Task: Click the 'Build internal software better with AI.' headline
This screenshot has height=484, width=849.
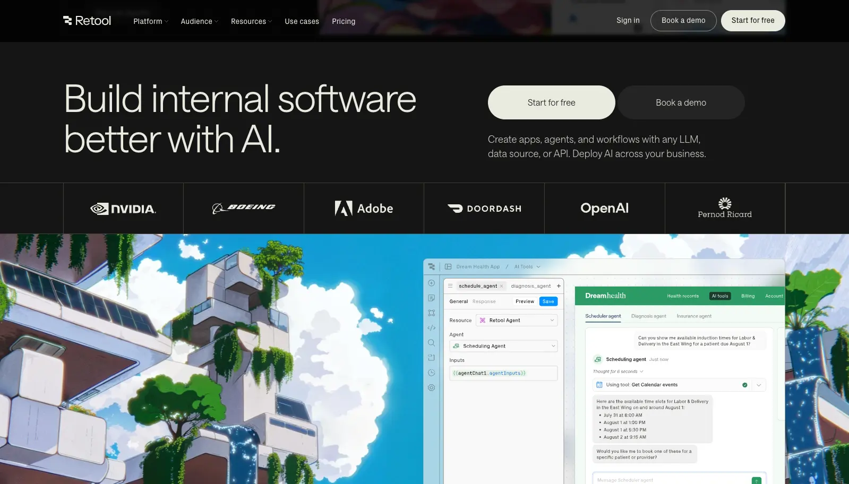Action: [240, 119]
